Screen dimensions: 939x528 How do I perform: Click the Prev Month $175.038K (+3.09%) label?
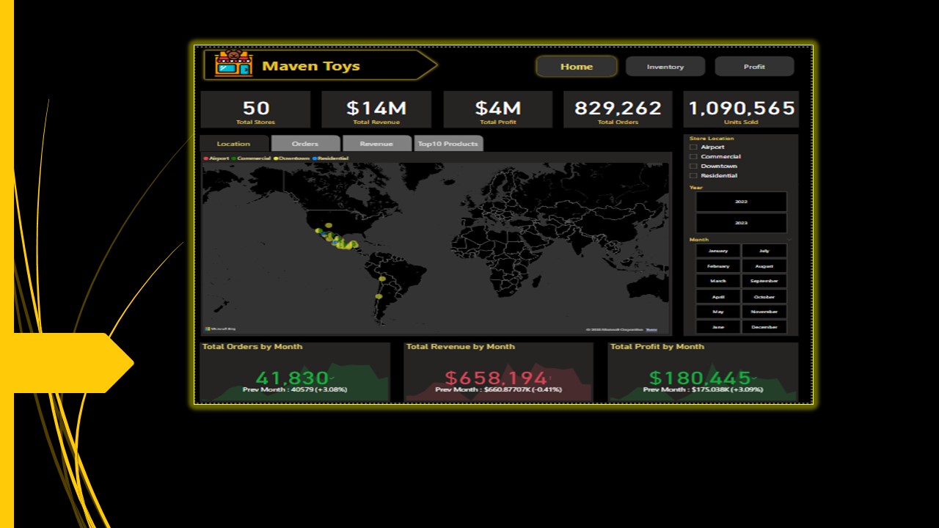(703, 389)
